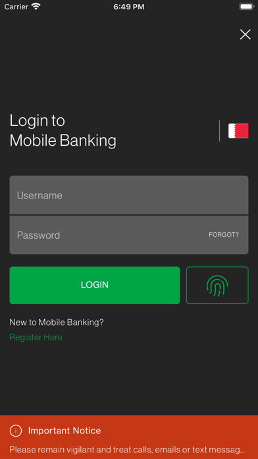This screenshot has height=459, width=258.
Task: Tap the battery icon in status bar
Action: tap(247, 7)
